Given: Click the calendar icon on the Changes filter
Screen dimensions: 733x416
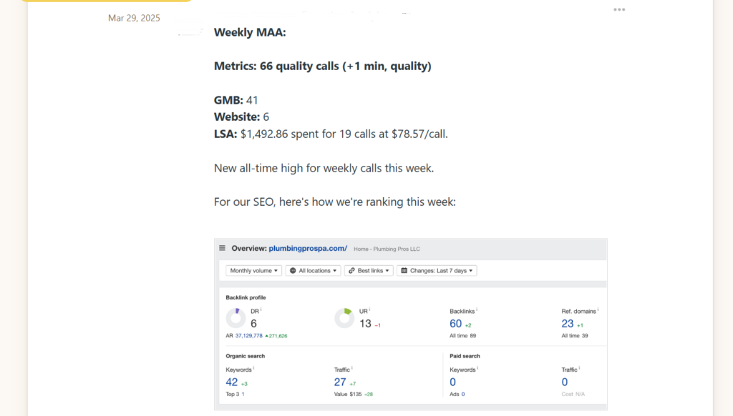Looking at the screenshot, I should [x=404, y=270].
